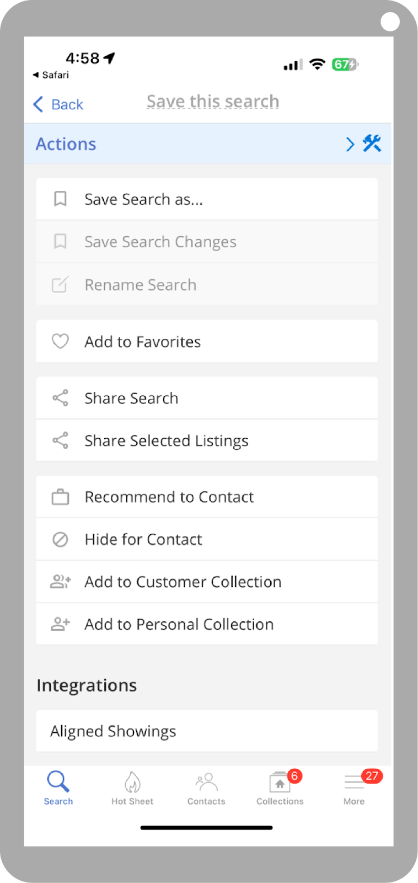Open the More menu tab
The height and width of the screenshot is (883, 418).
pyautogui.click(x=354, y=788)
